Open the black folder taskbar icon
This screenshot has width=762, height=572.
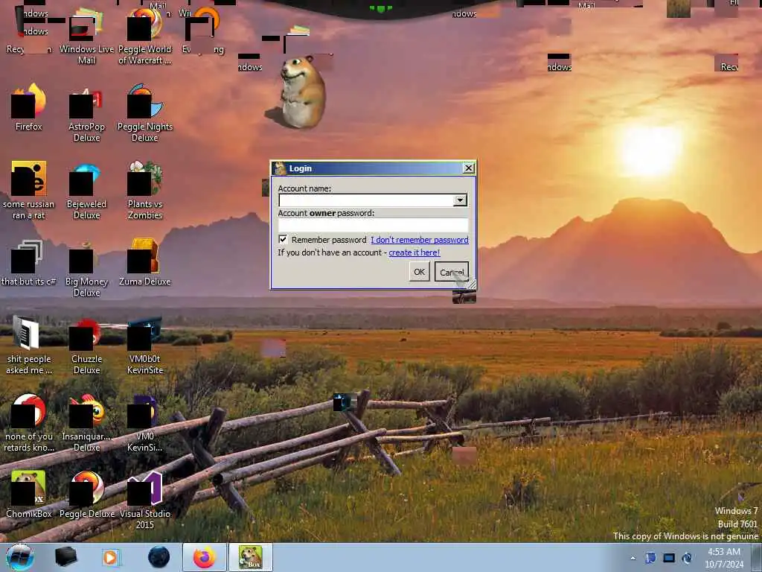(x=65, y=557)
